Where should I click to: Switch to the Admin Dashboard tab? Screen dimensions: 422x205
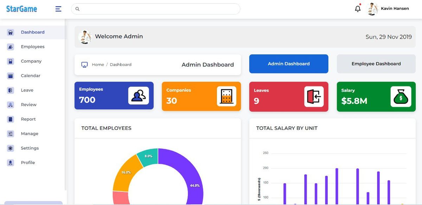click(x=289, y=64)
